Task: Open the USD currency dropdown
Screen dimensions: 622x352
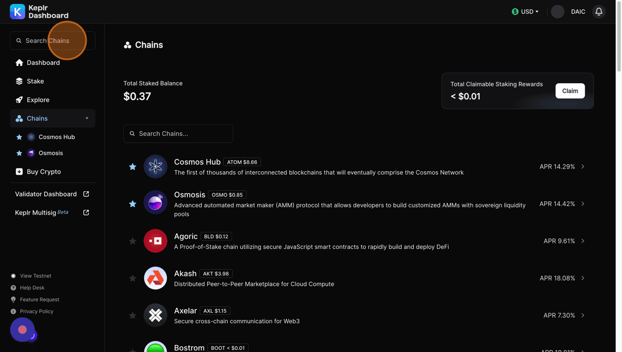Action: coord(525,12)
